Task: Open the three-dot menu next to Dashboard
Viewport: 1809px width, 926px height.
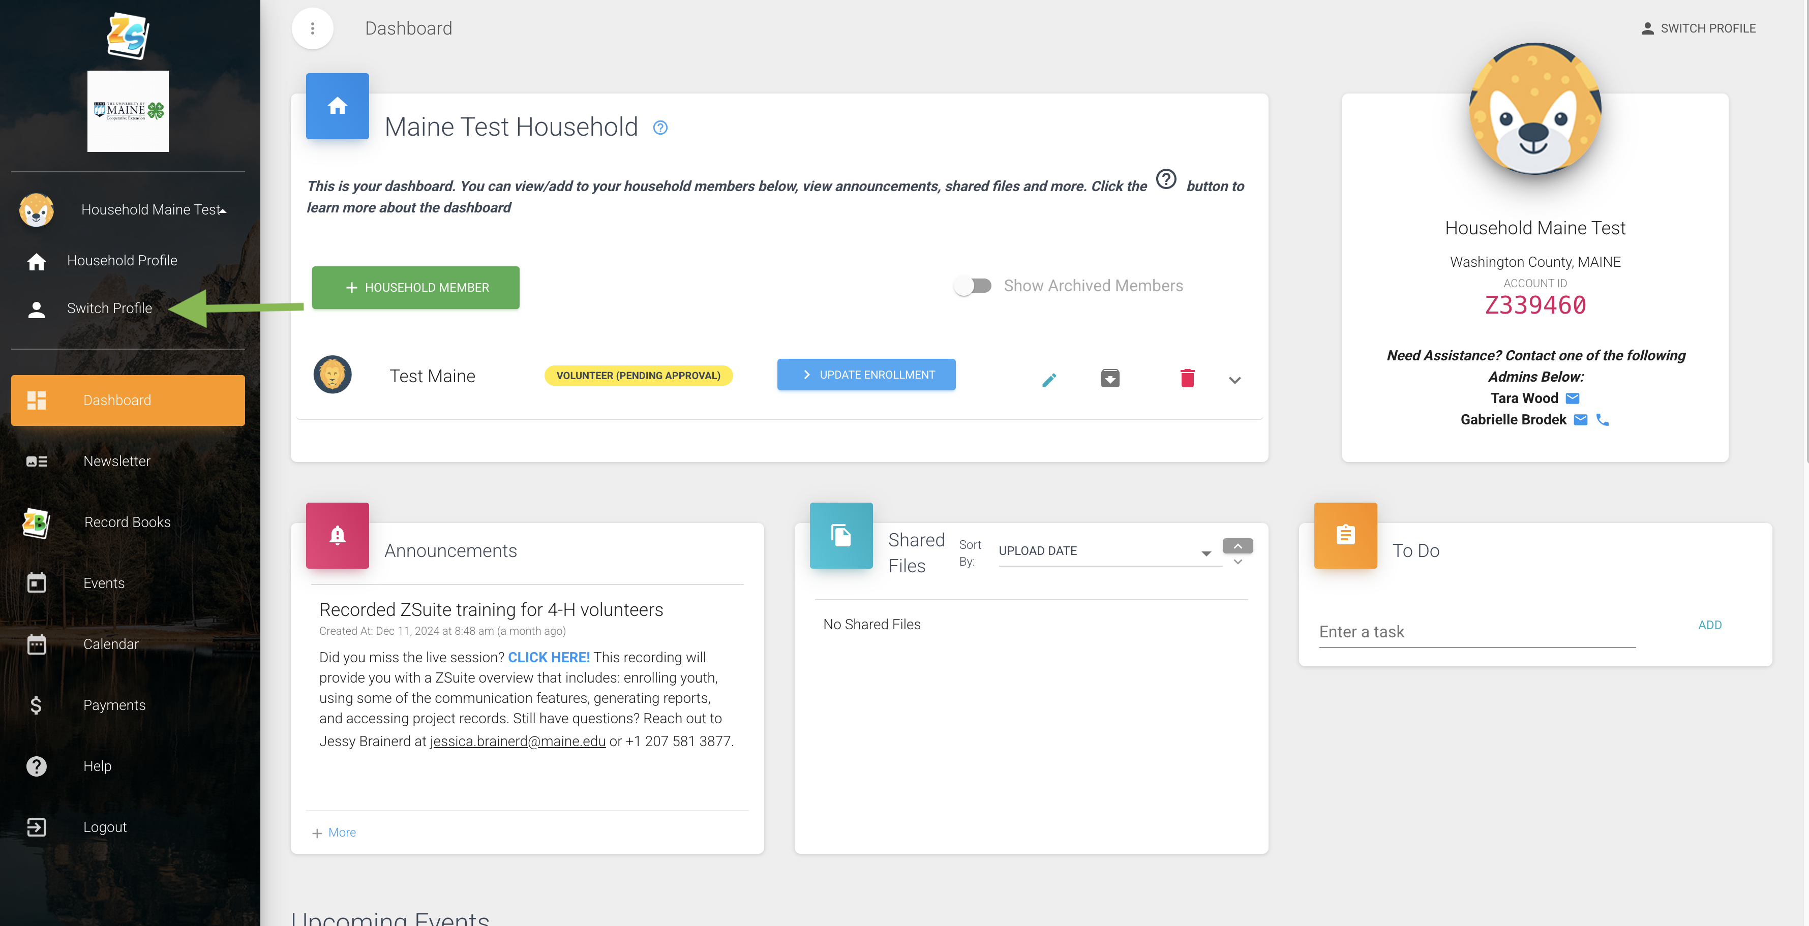Action: pyautogui.click(x=313, y=28)
